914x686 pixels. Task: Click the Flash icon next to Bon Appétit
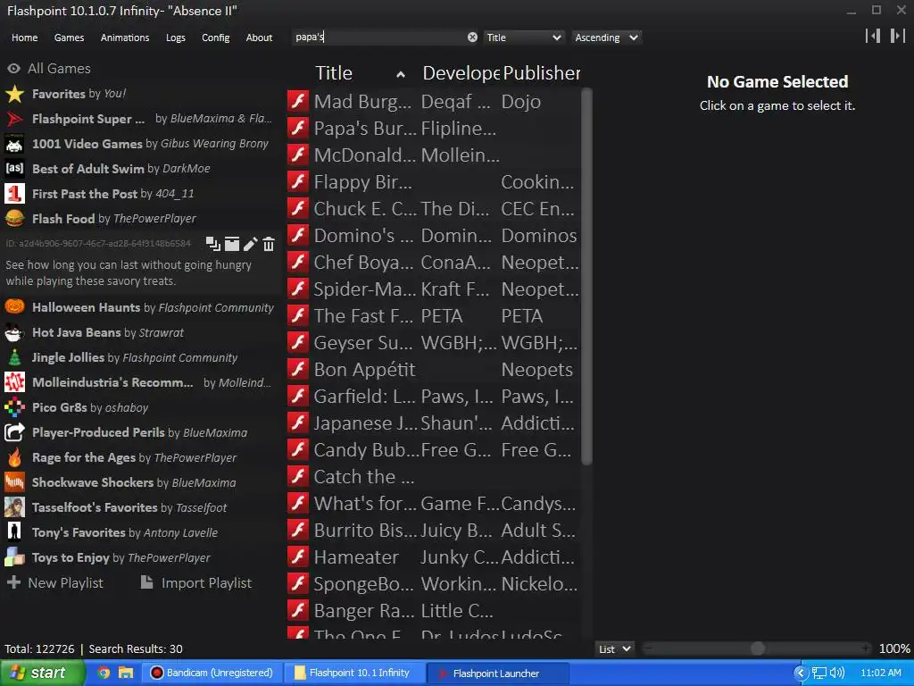(298, 369)
